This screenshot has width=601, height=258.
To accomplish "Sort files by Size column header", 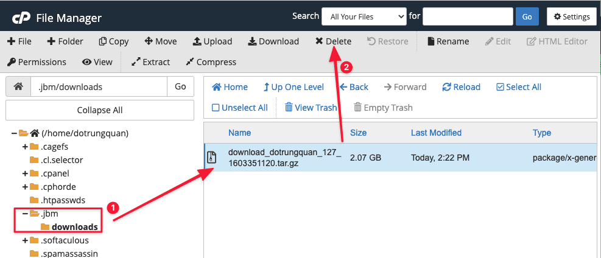I will pos(358,133).
